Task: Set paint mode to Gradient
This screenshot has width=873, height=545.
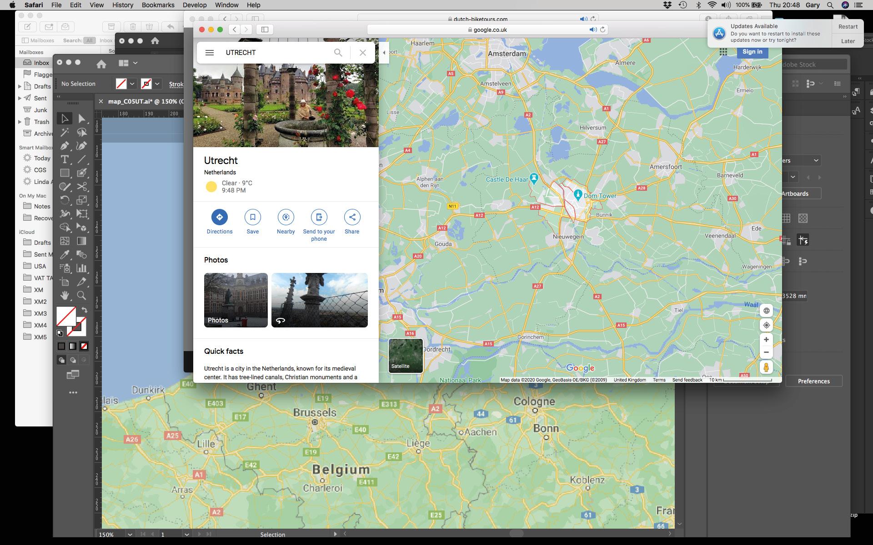Action: point(73,346)
